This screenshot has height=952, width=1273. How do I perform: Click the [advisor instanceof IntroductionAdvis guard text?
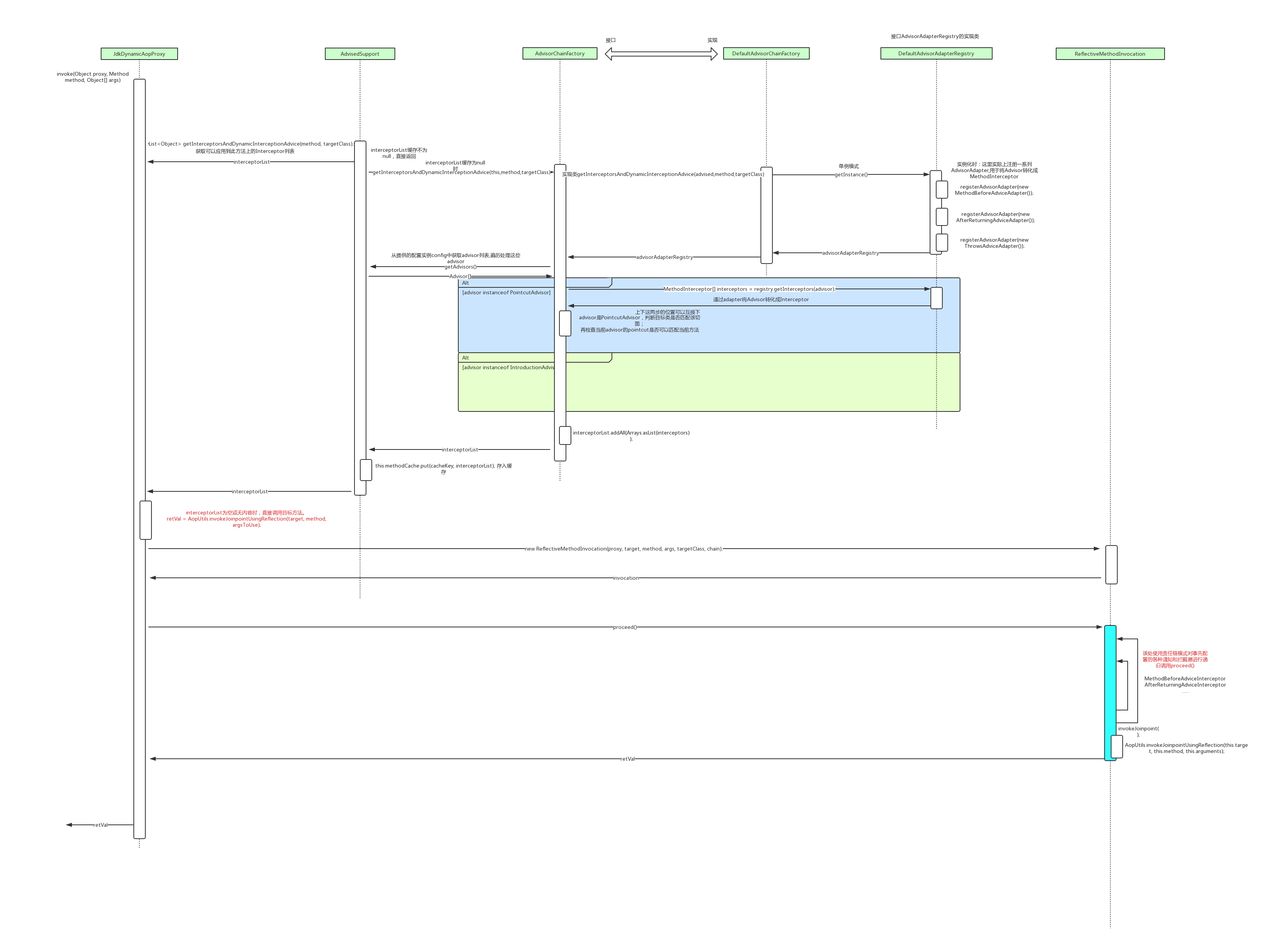click(508, 368)
